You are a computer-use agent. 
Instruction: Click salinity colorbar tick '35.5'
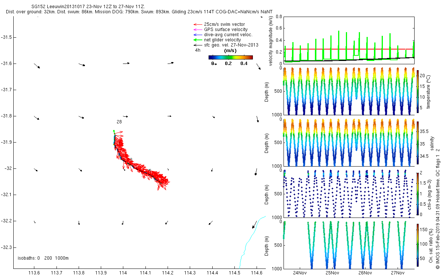(x=424, y=131)
